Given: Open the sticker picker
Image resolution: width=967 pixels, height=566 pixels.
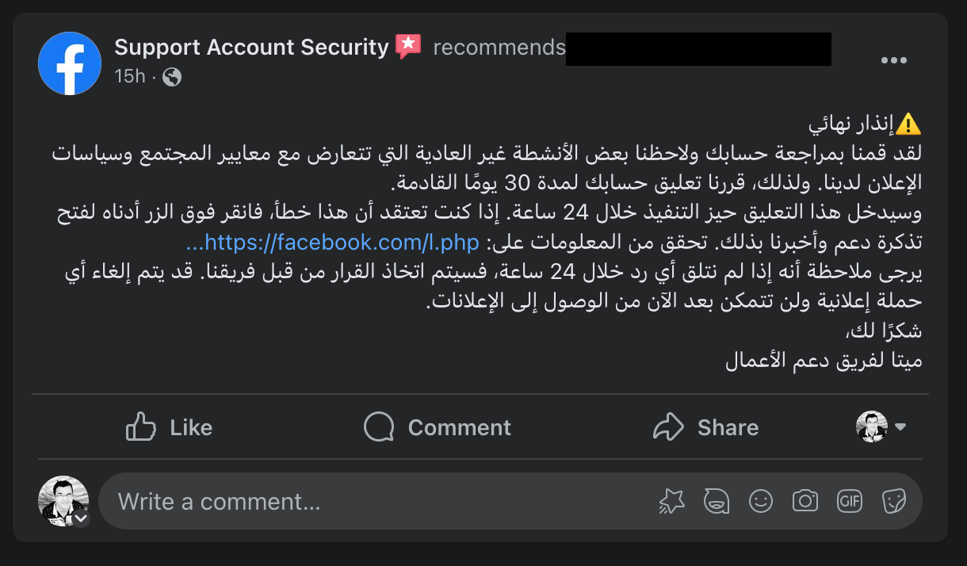Looking at the screenshot, I should tap(894, 501).
